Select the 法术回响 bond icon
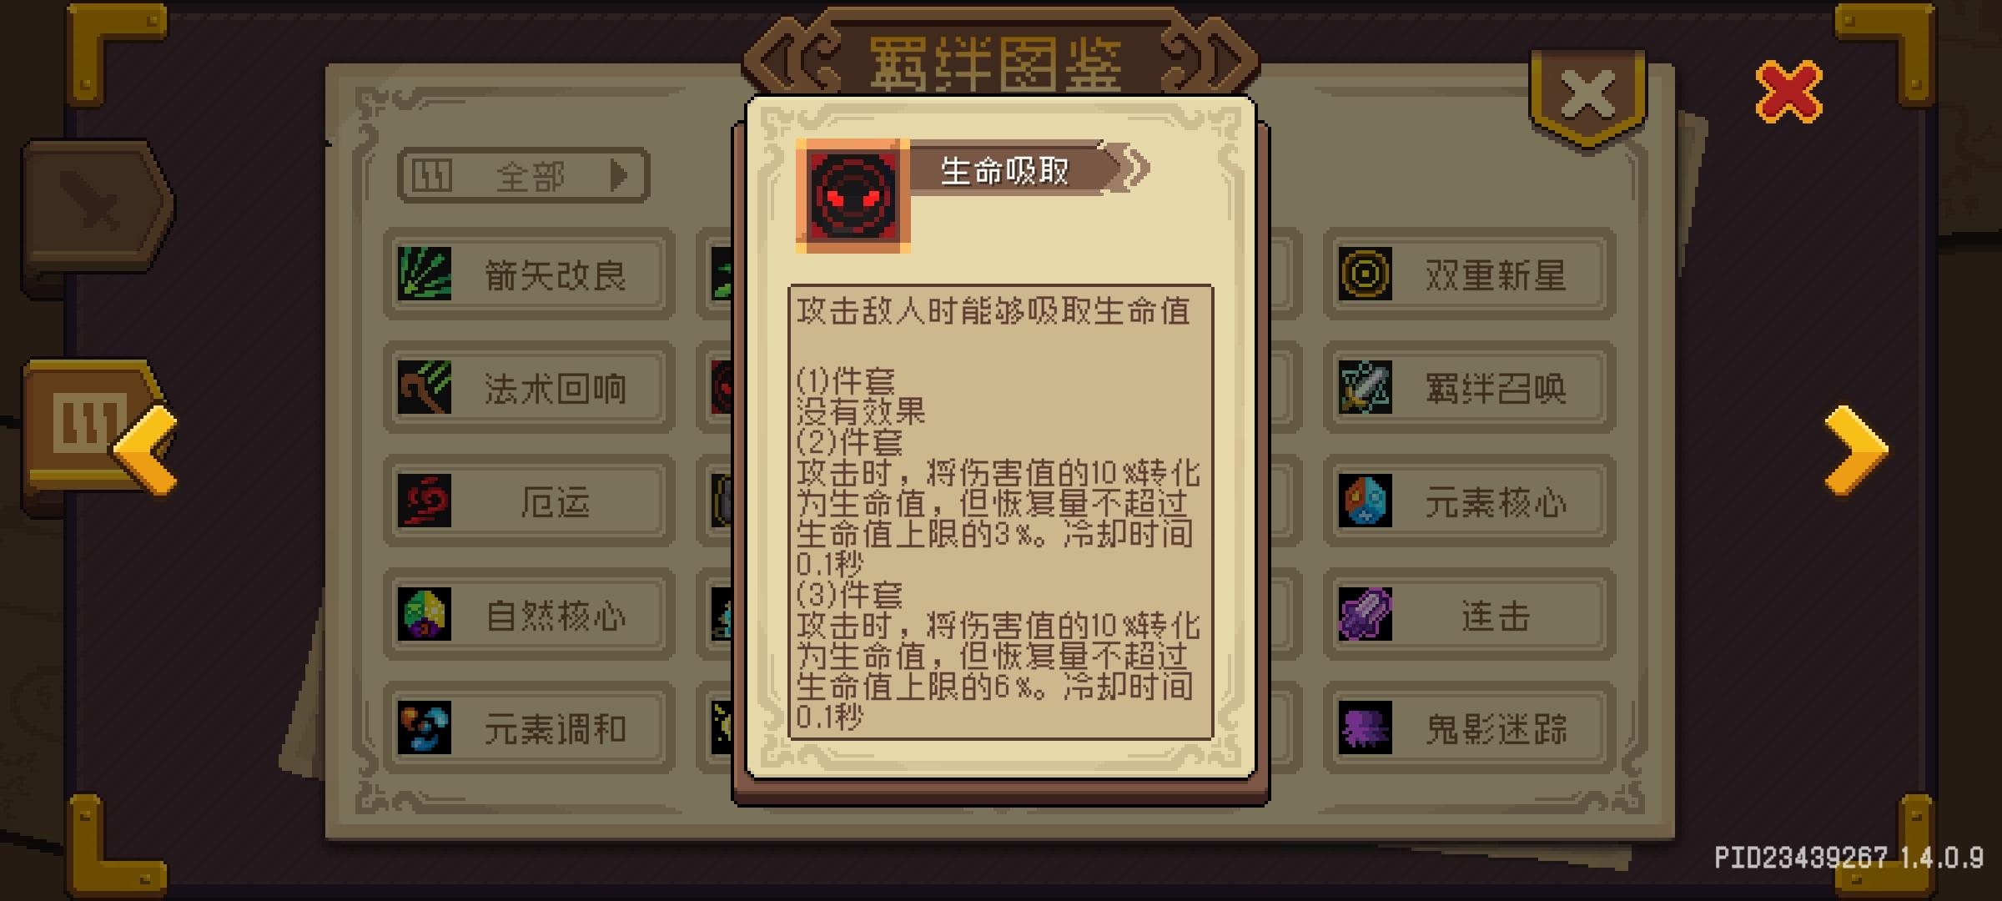 point(425,387)
